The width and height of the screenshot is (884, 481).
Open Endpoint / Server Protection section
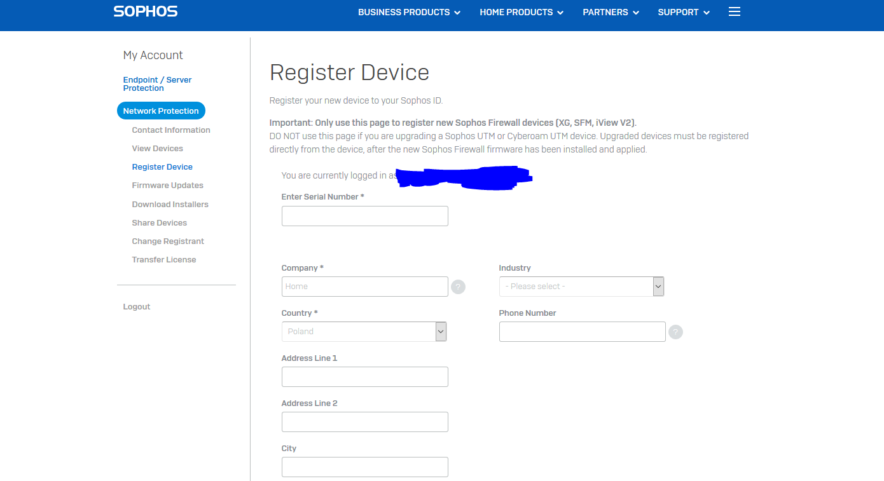click(x=157, y=84)
